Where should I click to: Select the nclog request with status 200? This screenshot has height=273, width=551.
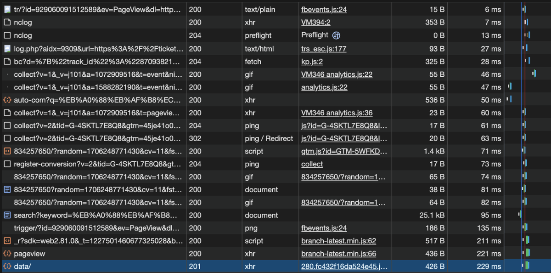23,22
